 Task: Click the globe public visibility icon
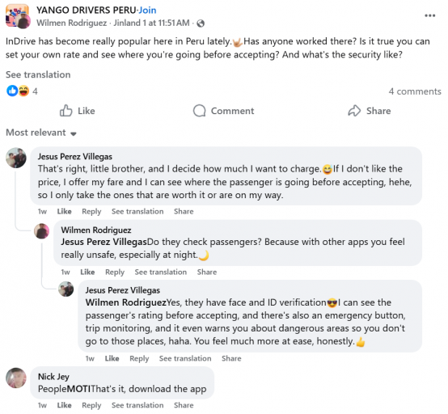click(201, 23)
